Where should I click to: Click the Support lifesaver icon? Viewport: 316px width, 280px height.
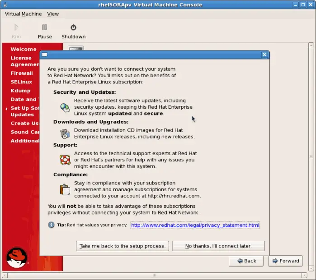65,160
